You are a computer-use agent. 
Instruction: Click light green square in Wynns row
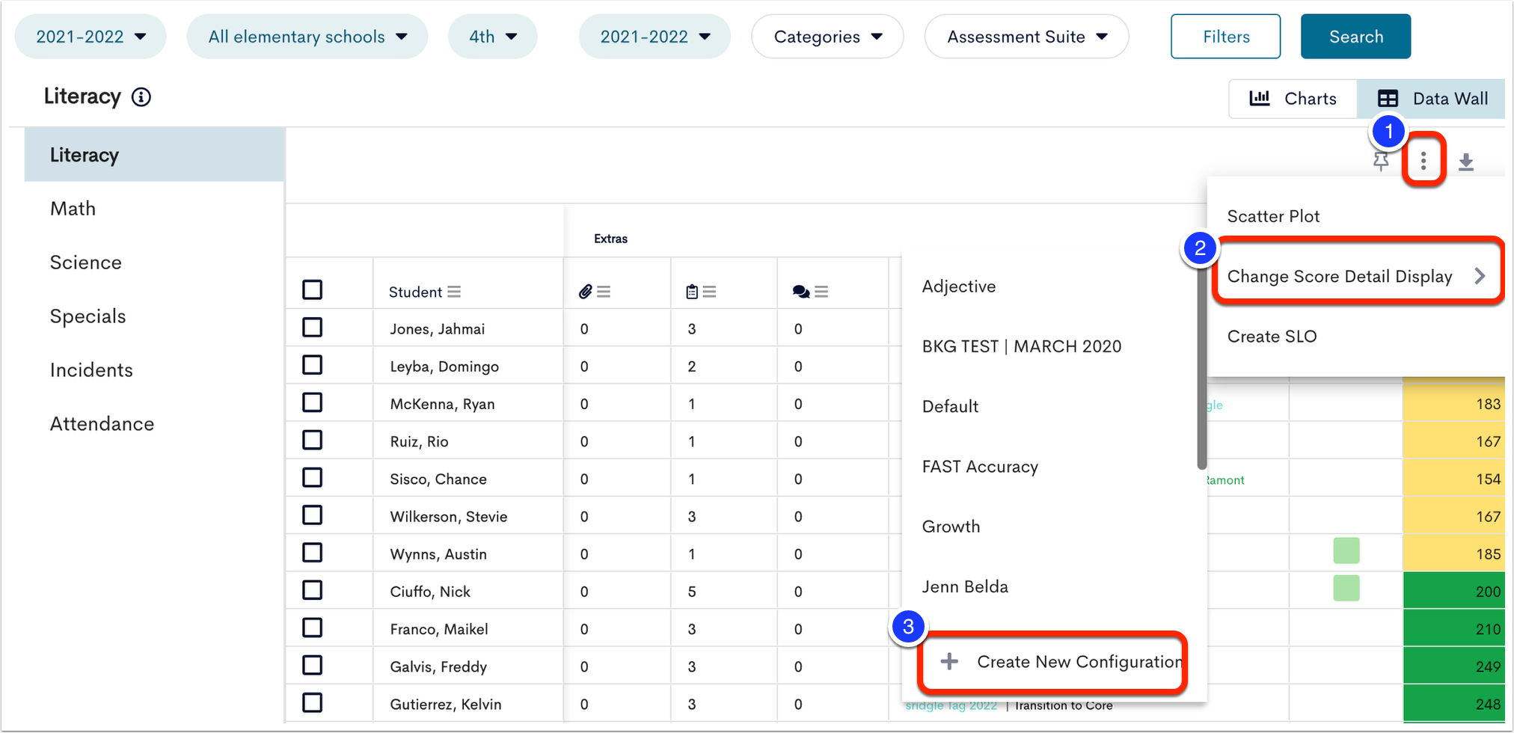1346,551
